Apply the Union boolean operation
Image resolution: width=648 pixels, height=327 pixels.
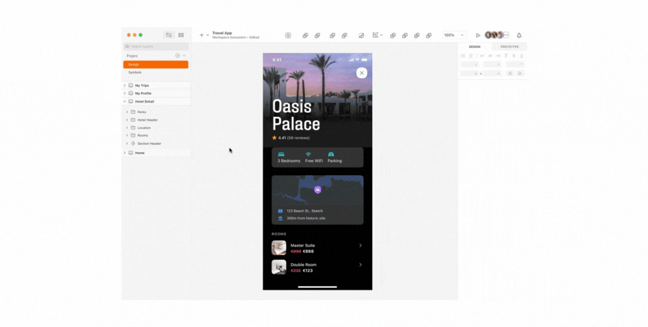click(393, 35)
